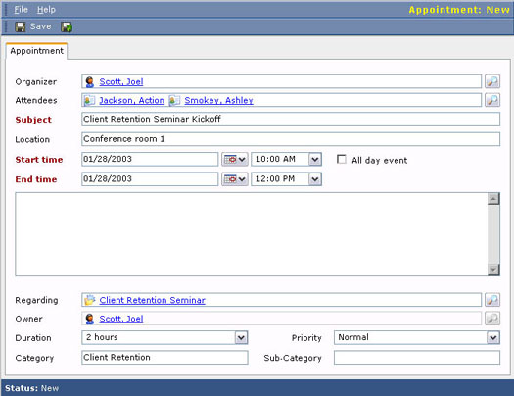The width and height of the screenshot is (514, 396).
Task: Open the Organizer lookup magnifier icon
Action: pyautogui.click(x=492, y=81)
